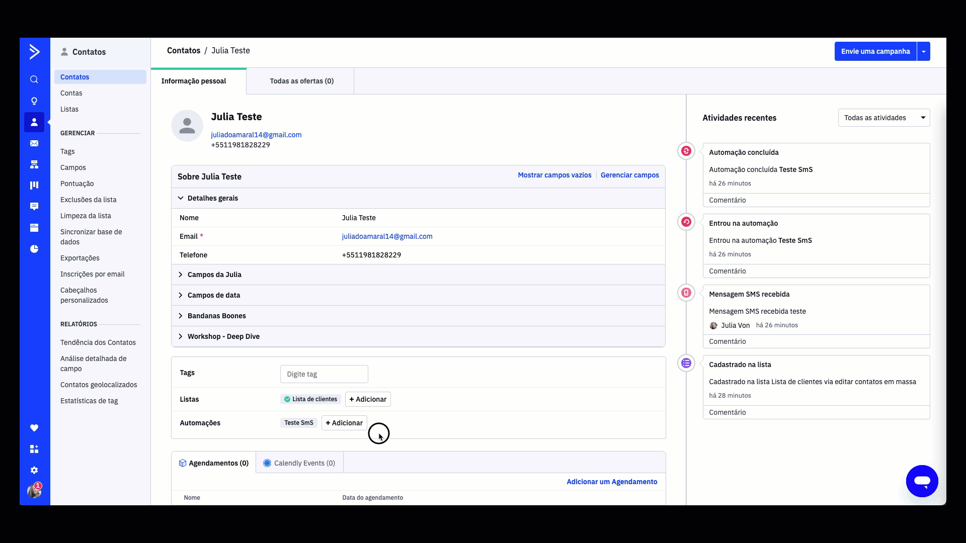Switch to the Calendly Events tab
Image resolution: width=966 pixels, height=543 pixels.
tap(299, 463)
